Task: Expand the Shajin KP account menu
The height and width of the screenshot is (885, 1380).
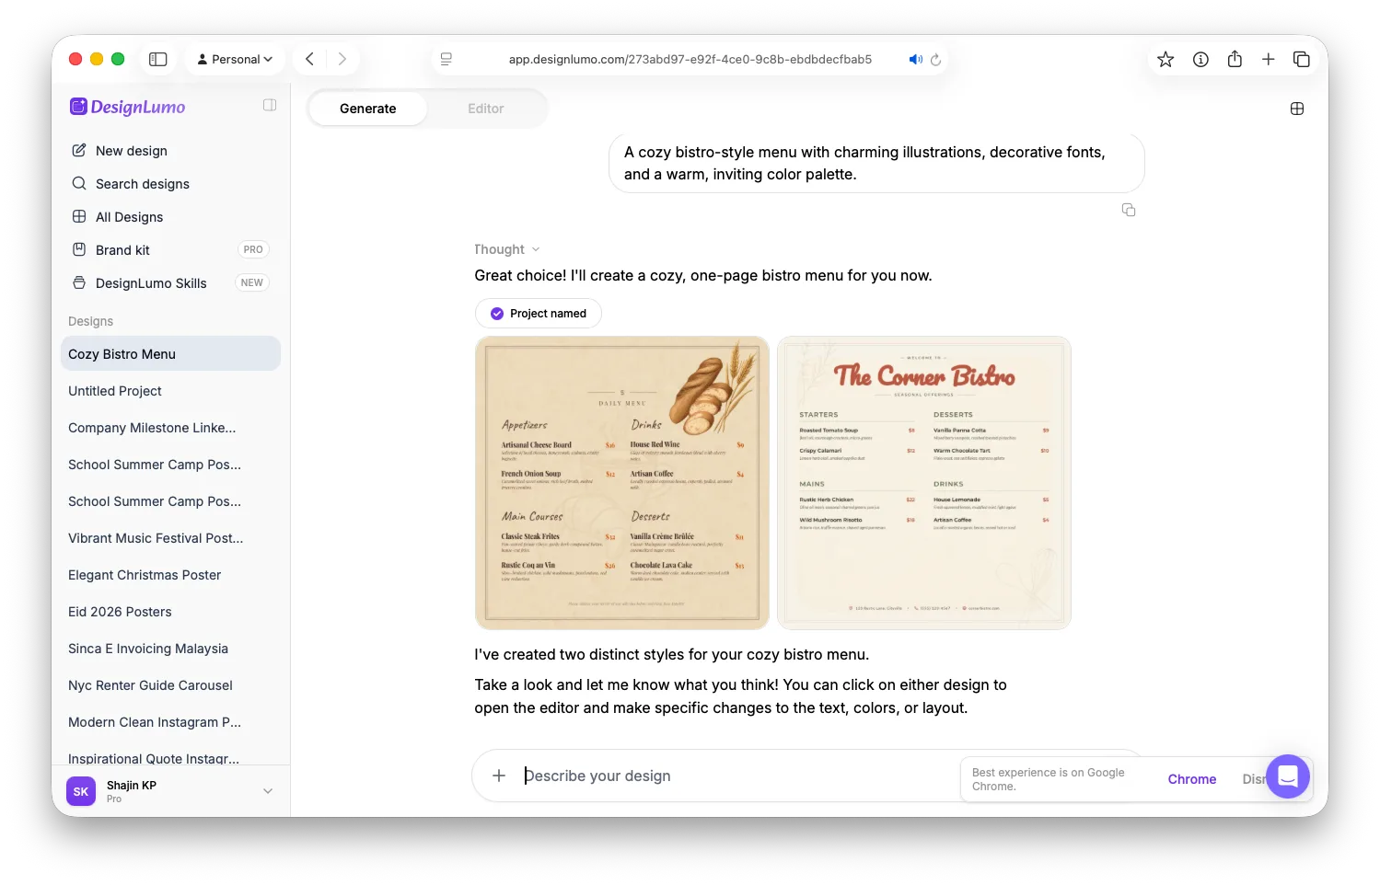Action: (x=268, y=791)
